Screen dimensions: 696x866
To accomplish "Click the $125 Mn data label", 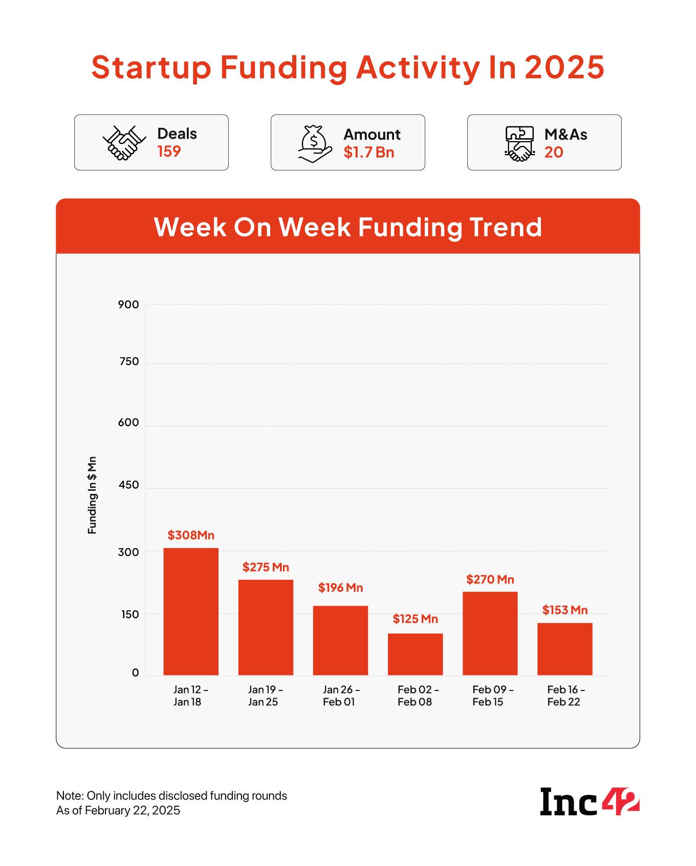I will 415,619.
